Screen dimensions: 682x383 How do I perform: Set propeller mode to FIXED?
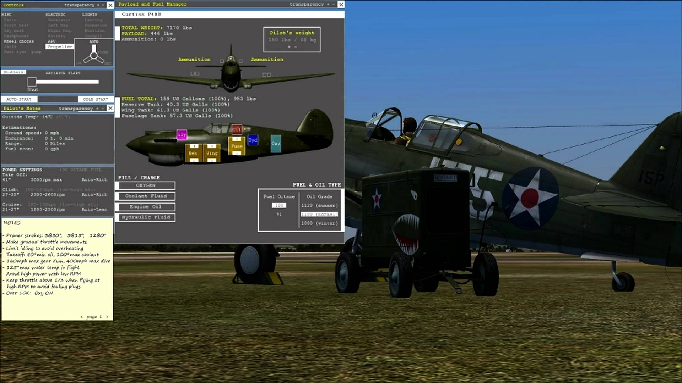point(103,52)
